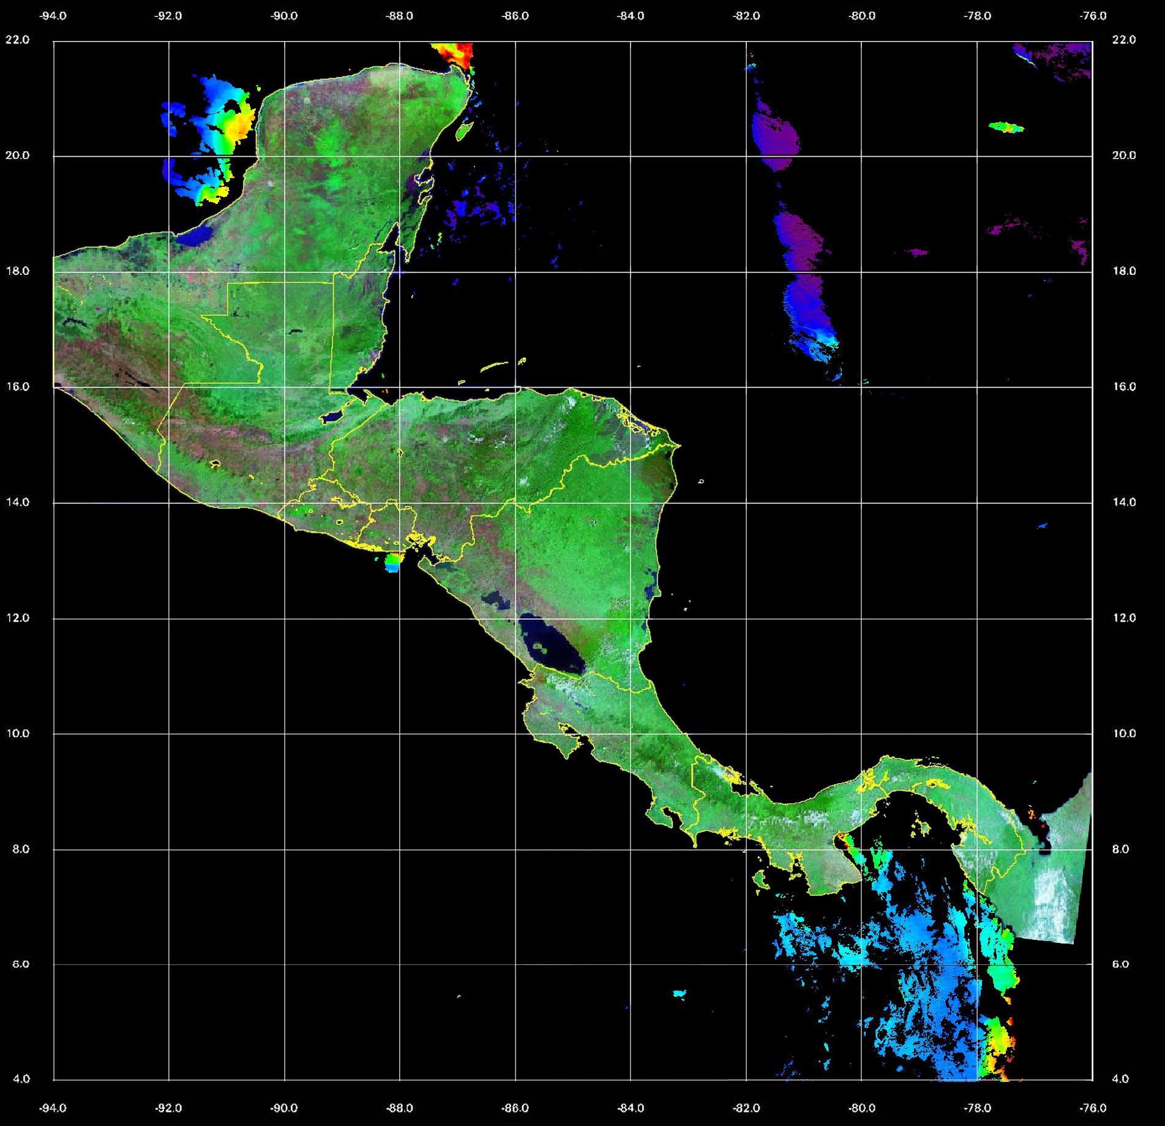This screenshot has width=1165, height=1126.
Task: Click the purple cloud streak near -81.5, 20.5
Action: pyautogui.click(x=775, y=138)
